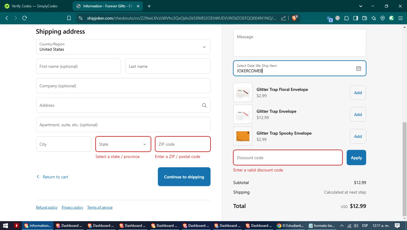The height and width of the screenshot is (230, 407).
Task: Open the Privacy policy link
Action: tap(72, 207)
